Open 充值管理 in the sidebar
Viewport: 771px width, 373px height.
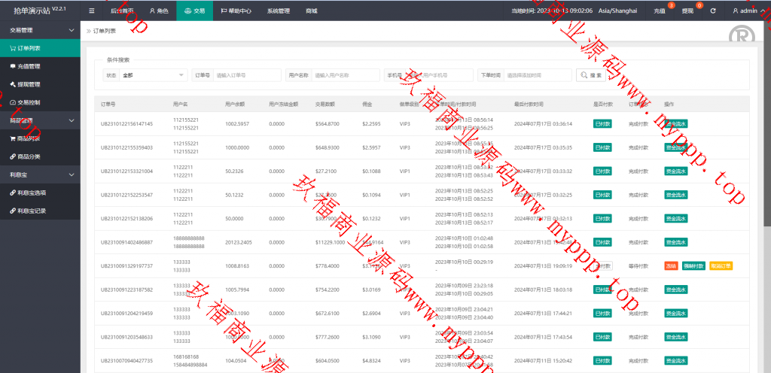click(29, 66)
